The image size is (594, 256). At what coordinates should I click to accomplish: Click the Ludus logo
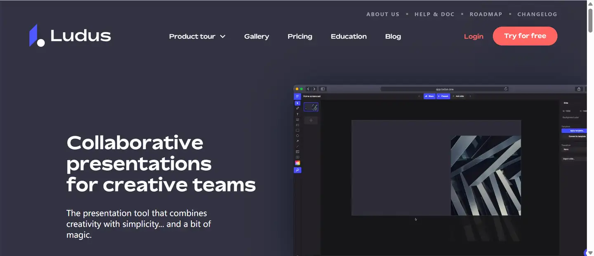click(70, 36)
